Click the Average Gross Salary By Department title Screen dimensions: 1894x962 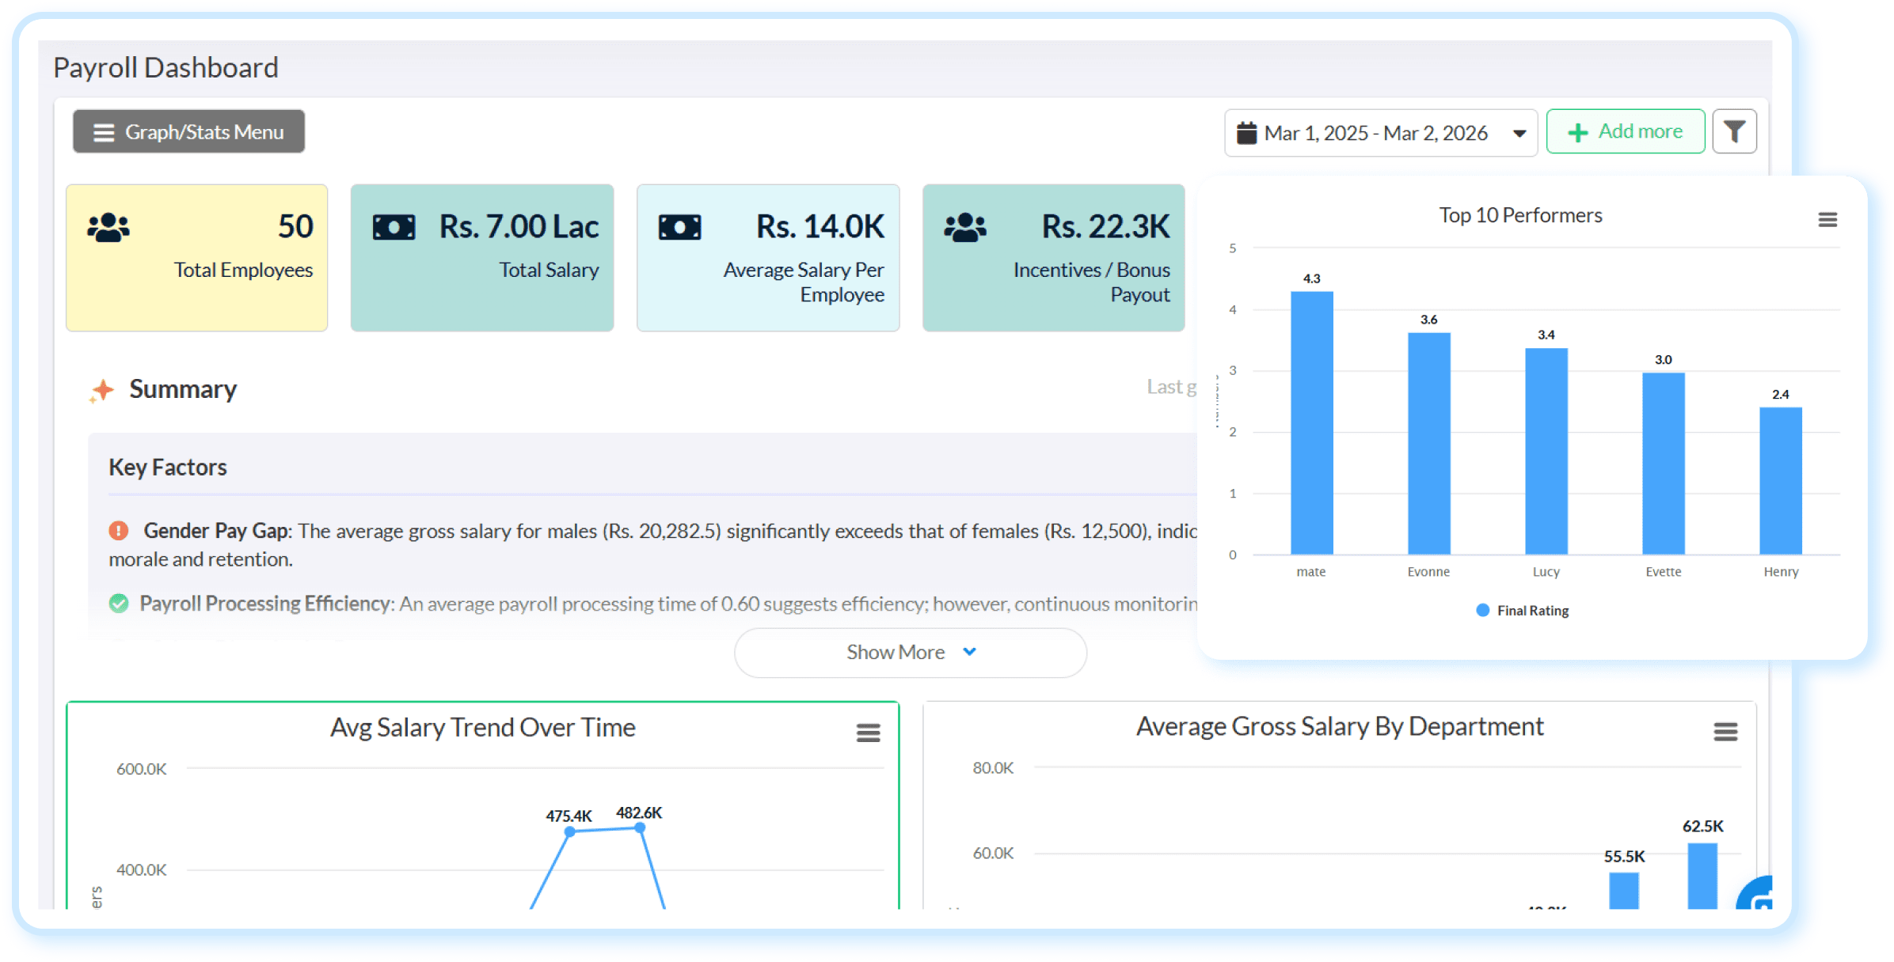pyautogui.click(x=1340, y=726)
